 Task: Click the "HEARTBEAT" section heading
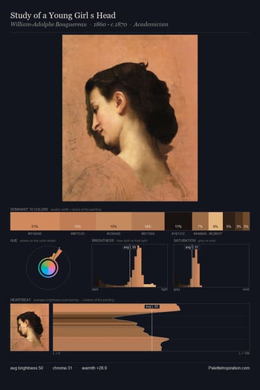pos(21,300)
